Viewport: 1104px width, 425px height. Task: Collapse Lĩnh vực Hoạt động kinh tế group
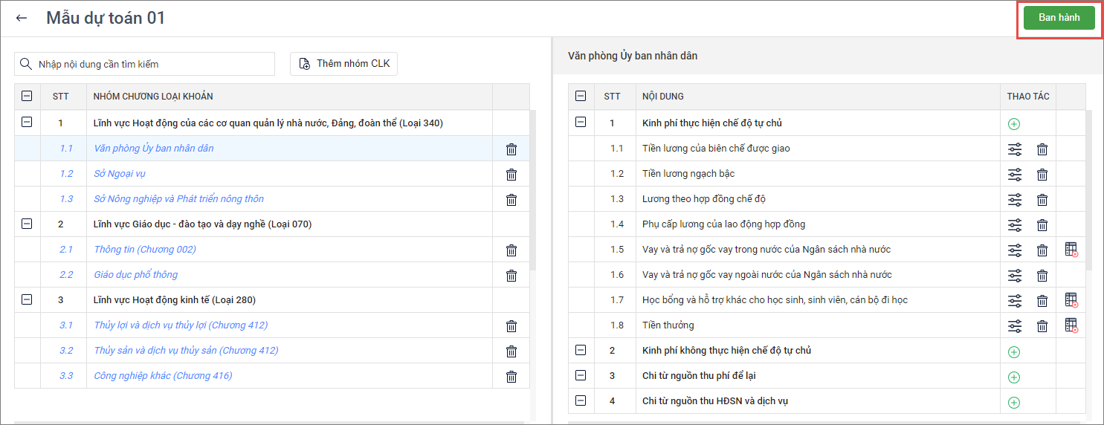tap(28, 299)
